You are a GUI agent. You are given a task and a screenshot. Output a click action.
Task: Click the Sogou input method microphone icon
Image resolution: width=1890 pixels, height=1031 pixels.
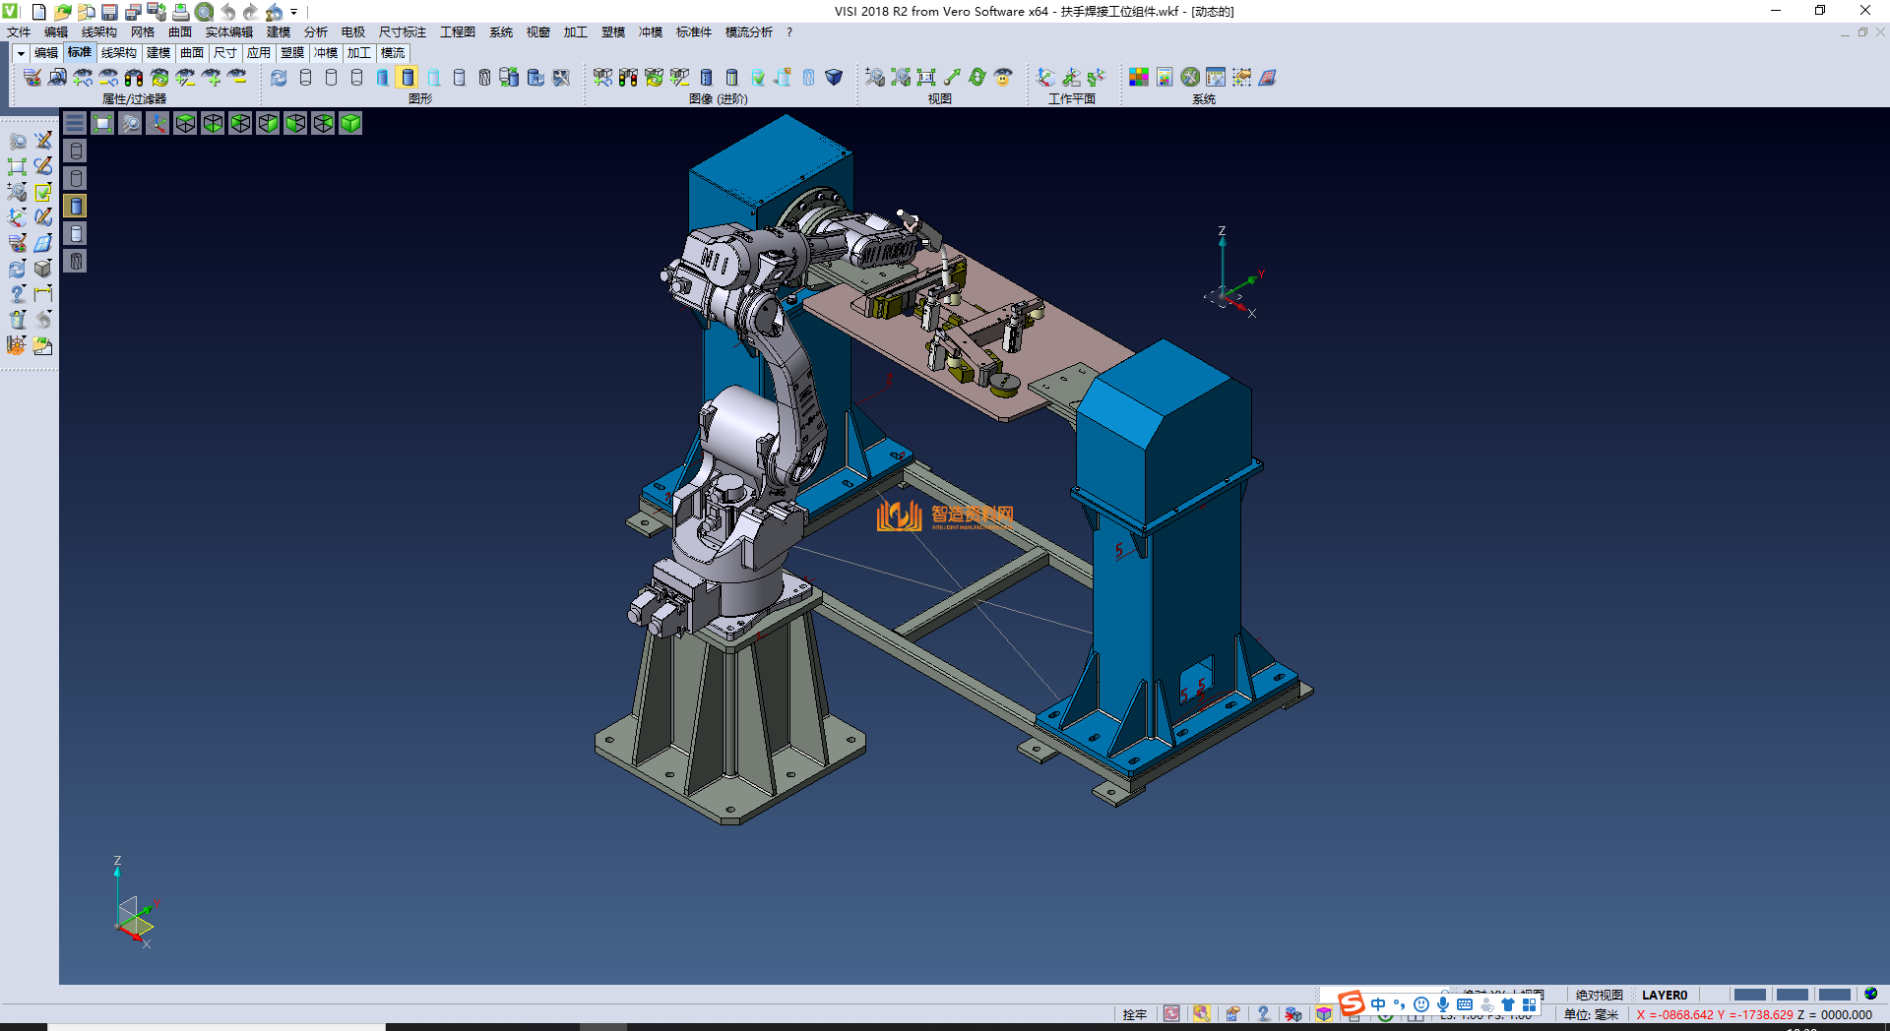(x=1442, y=1004)
